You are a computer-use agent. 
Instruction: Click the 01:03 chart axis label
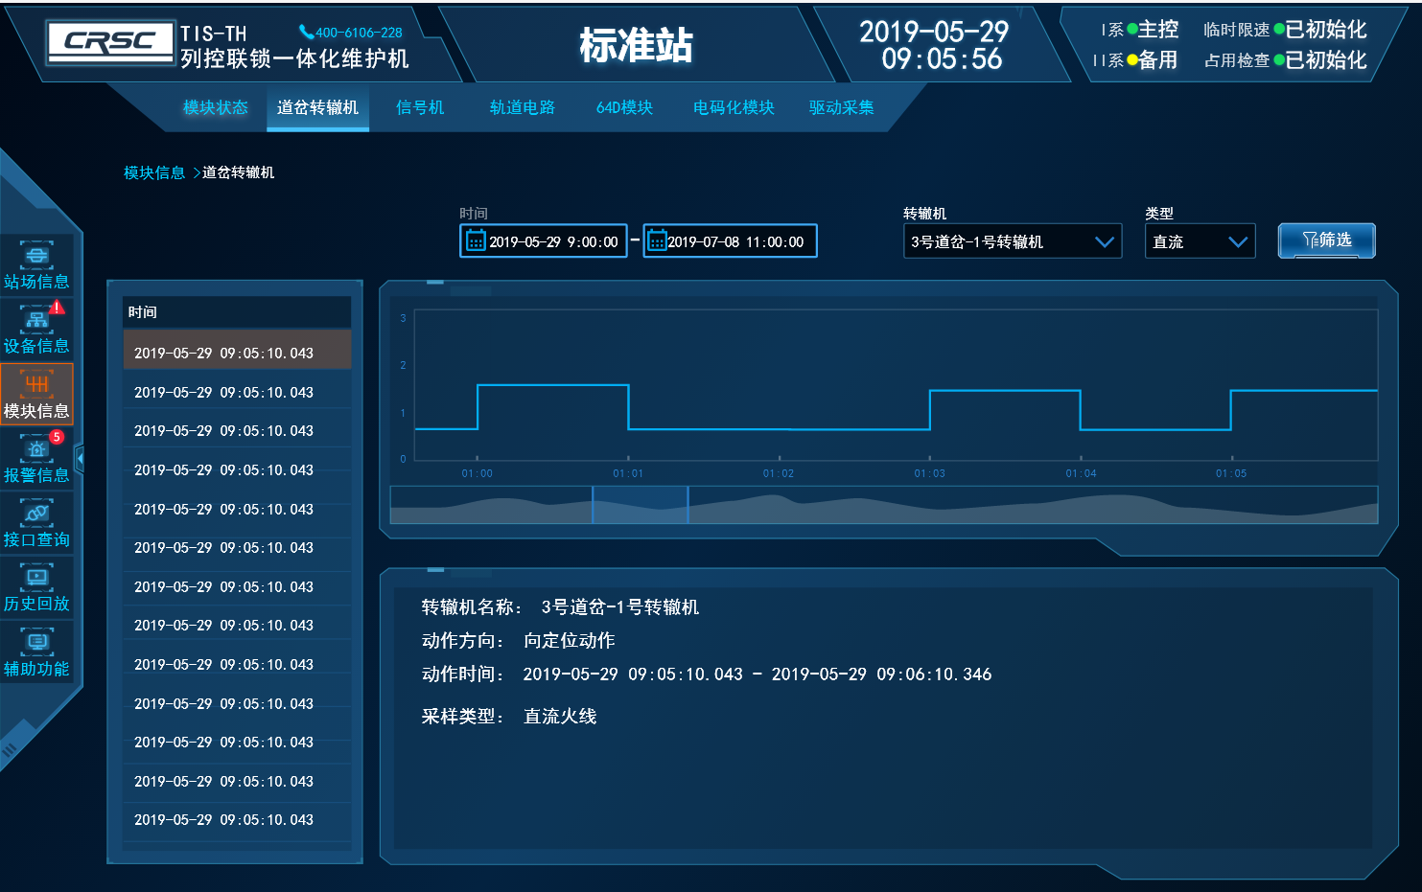point(929,473)
